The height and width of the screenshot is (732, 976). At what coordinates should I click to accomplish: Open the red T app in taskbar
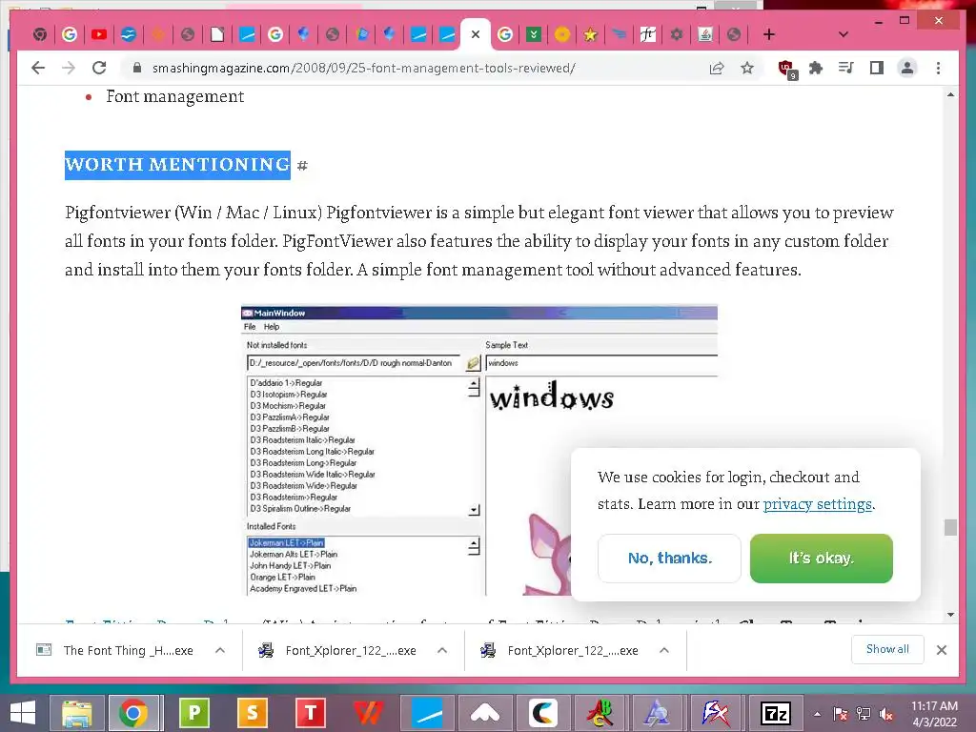[x=311, y=713]
